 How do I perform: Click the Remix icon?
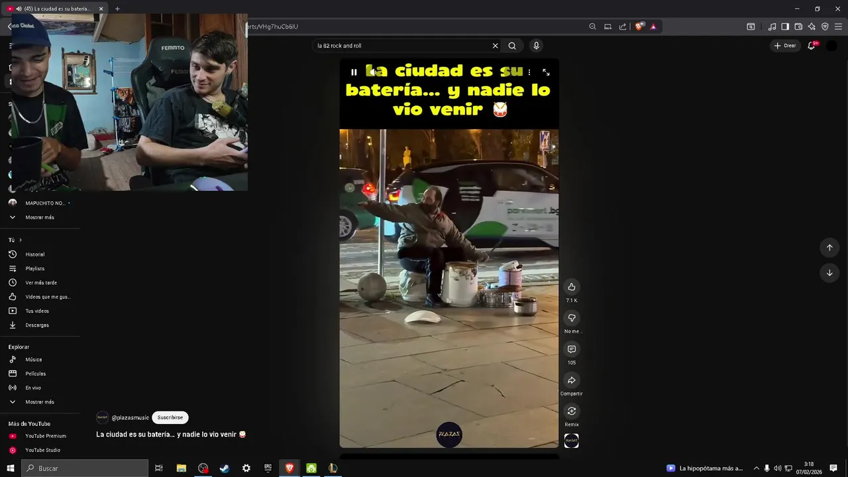click(x=572, y=411)
